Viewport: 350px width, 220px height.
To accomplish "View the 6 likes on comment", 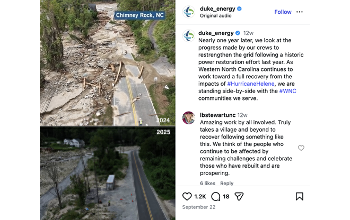I will tap(207, 184).
